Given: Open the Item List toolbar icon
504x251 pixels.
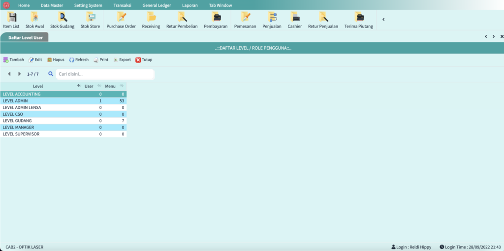Looking at the screenshot, I should click(11, 20).
